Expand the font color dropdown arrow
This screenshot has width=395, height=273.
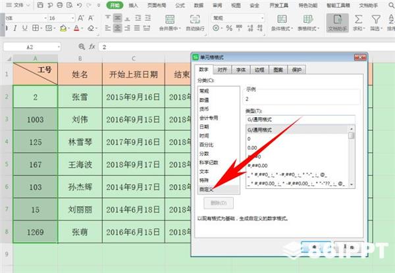tap(82, 28)
